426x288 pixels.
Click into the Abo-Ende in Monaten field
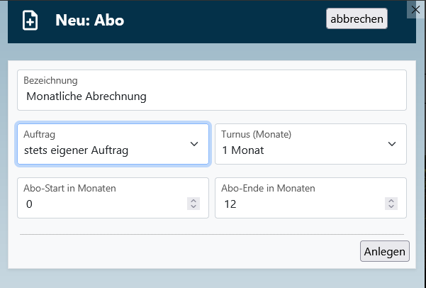tap(301, 204)
